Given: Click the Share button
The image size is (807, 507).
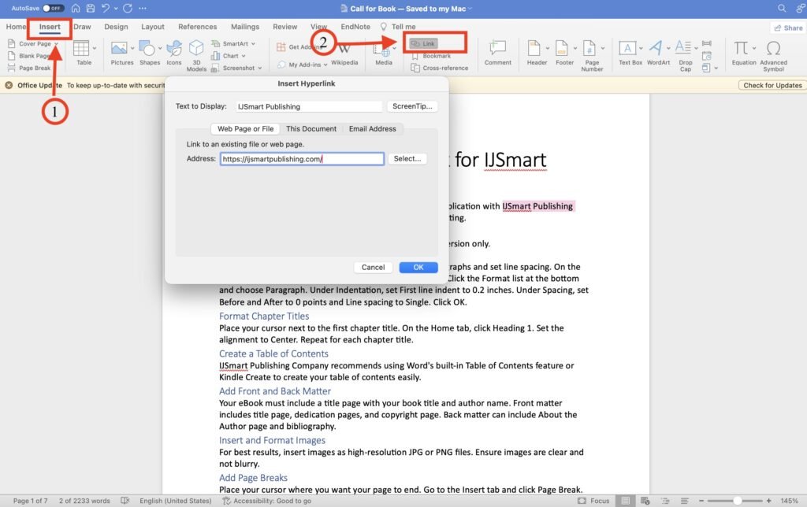Looking at the screenshot, I should (x=788, y=28).
